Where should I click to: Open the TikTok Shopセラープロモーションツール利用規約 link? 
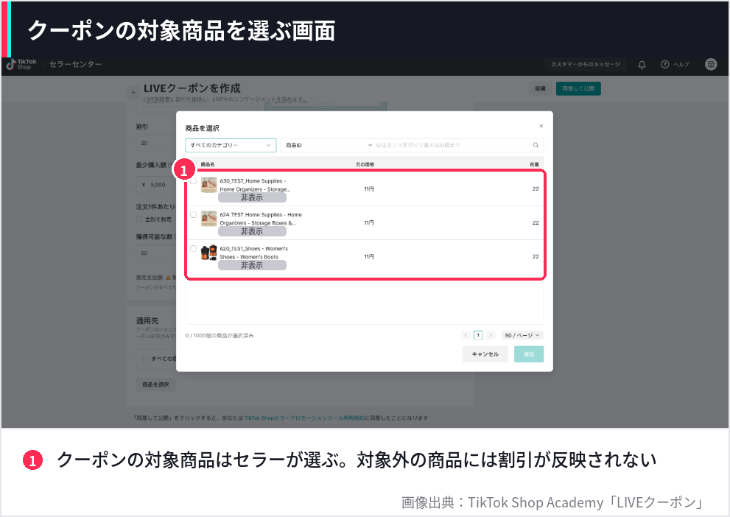(x=304, y=418)
